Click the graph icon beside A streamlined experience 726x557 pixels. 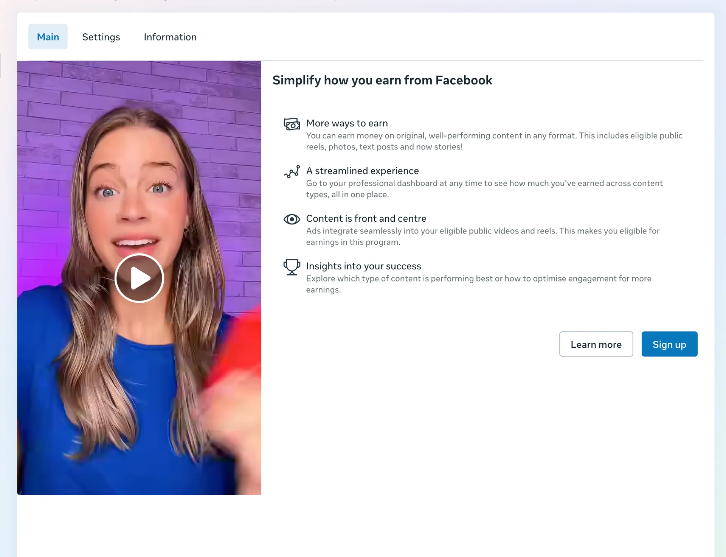coord(292,171)
